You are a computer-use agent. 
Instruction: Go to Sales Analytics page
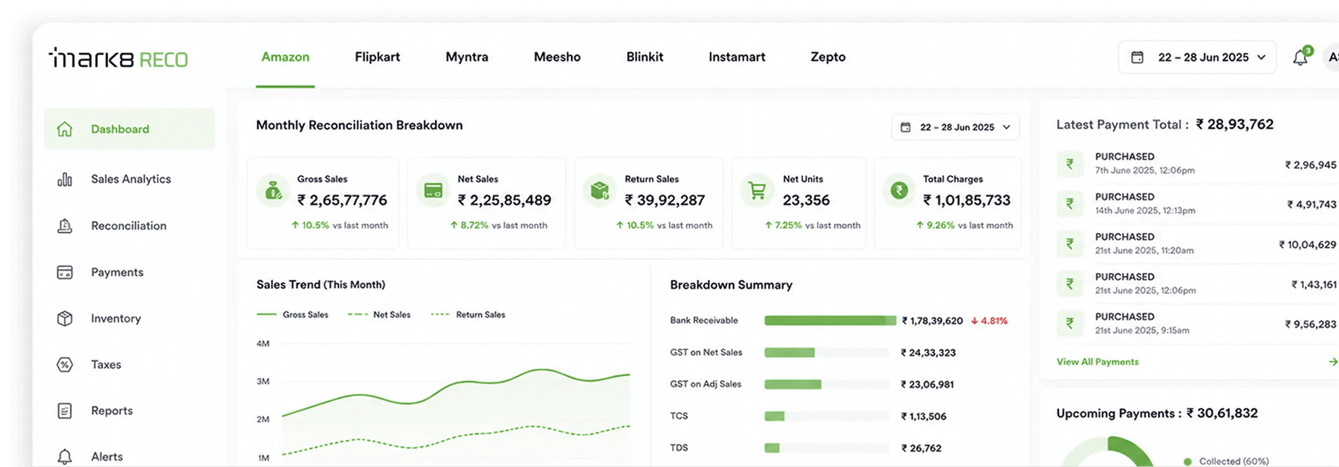point(130,179)
